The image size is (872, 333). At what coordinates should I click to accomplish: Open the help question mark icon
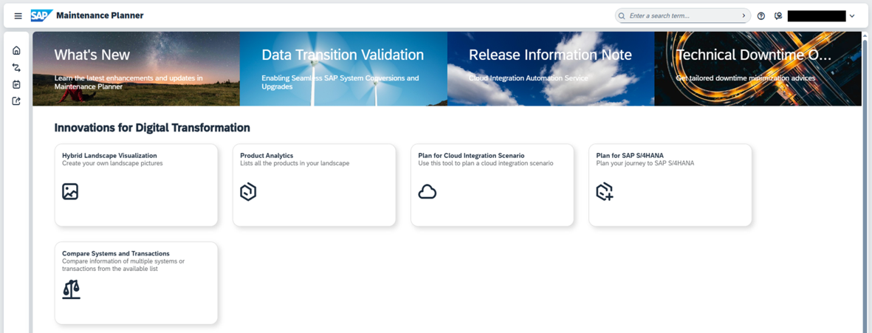[x=761, y=16]
